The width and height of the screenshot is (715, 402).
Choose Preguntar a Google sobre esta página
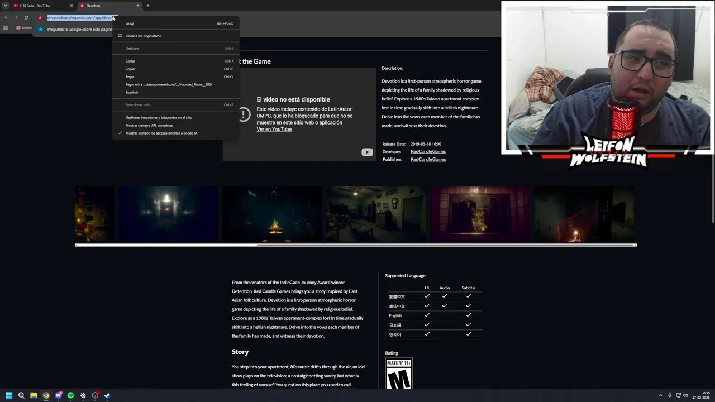pos(74,29)
